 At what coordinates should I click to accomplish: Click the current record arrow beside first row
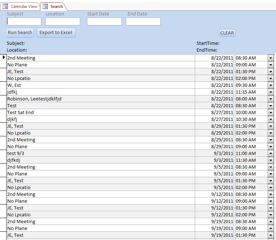(4, 58)
